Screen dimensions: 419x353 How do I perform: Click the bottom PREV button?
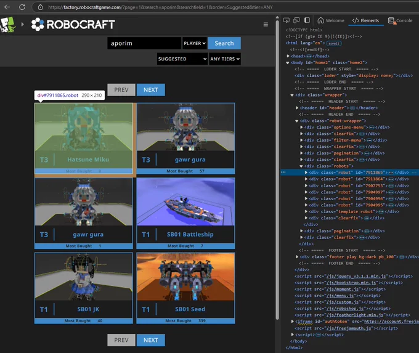click(121, 340)
